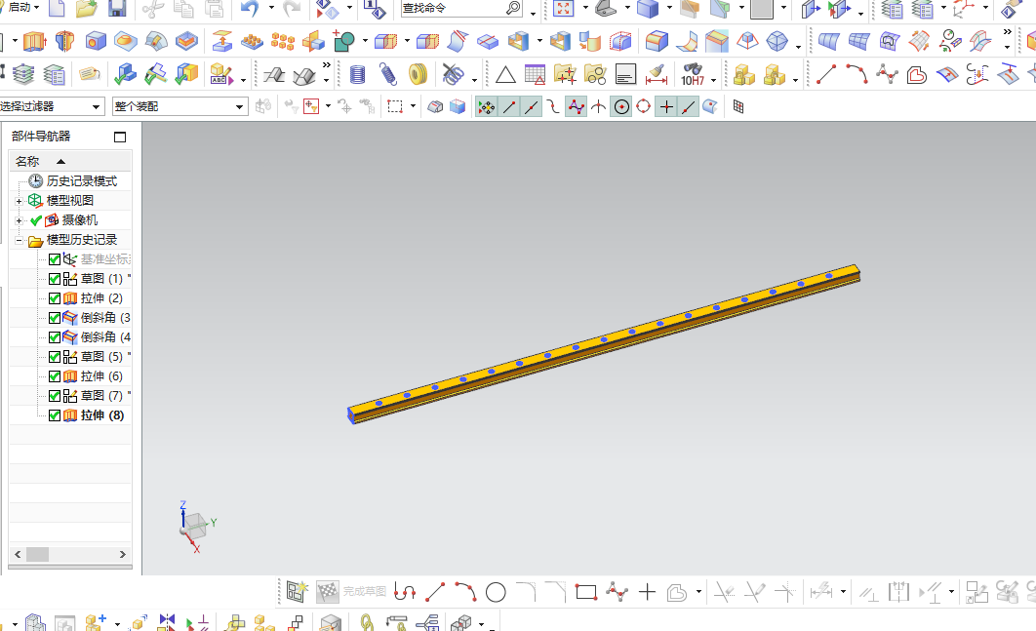
Task: Click the gray color swatch in top toolbar
Action: coord(762,9)
